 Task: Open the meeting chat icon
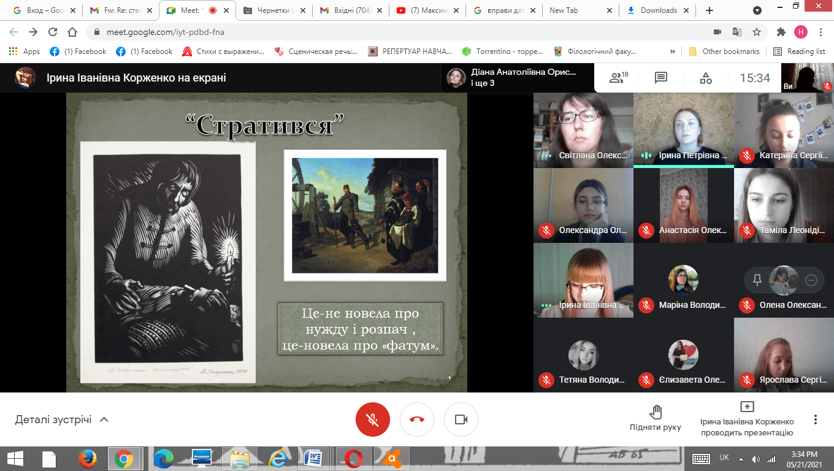660,78
